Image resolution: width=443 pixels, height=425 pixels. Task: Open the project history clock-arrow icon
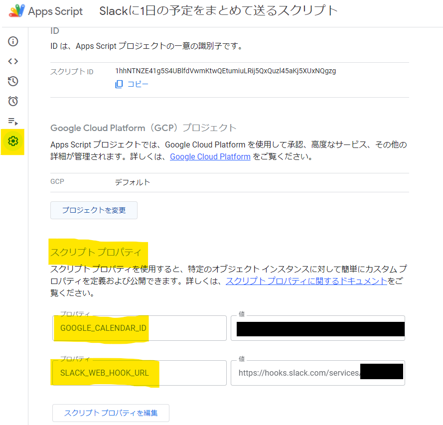tap(13, 81)
